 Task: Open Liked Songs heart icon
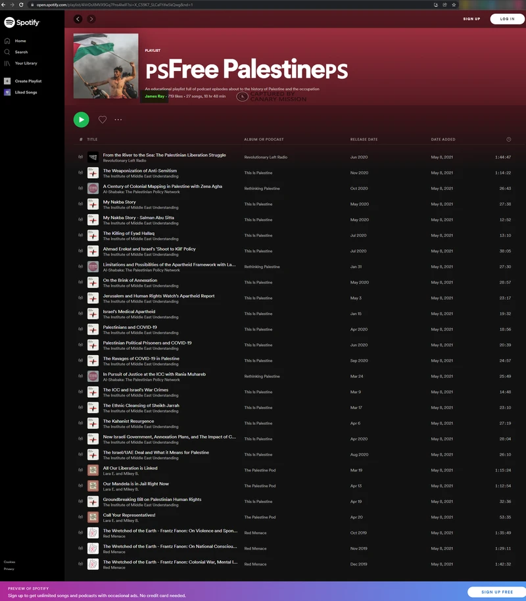[7, 92]
